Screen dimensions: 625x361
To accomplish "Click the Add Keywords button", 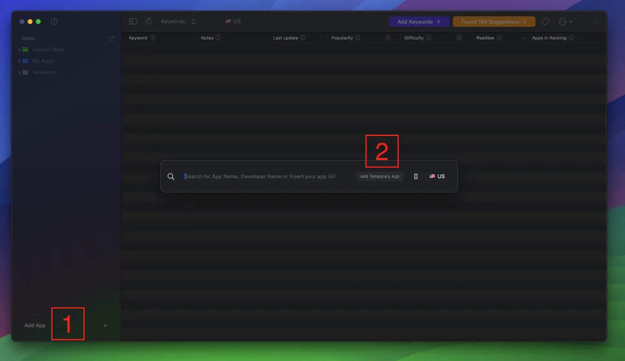I will [x=419, y=22].
